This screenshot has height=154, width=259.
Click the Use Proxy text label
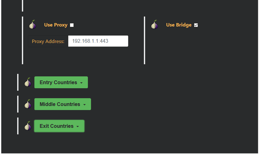[x=56, y=25]
